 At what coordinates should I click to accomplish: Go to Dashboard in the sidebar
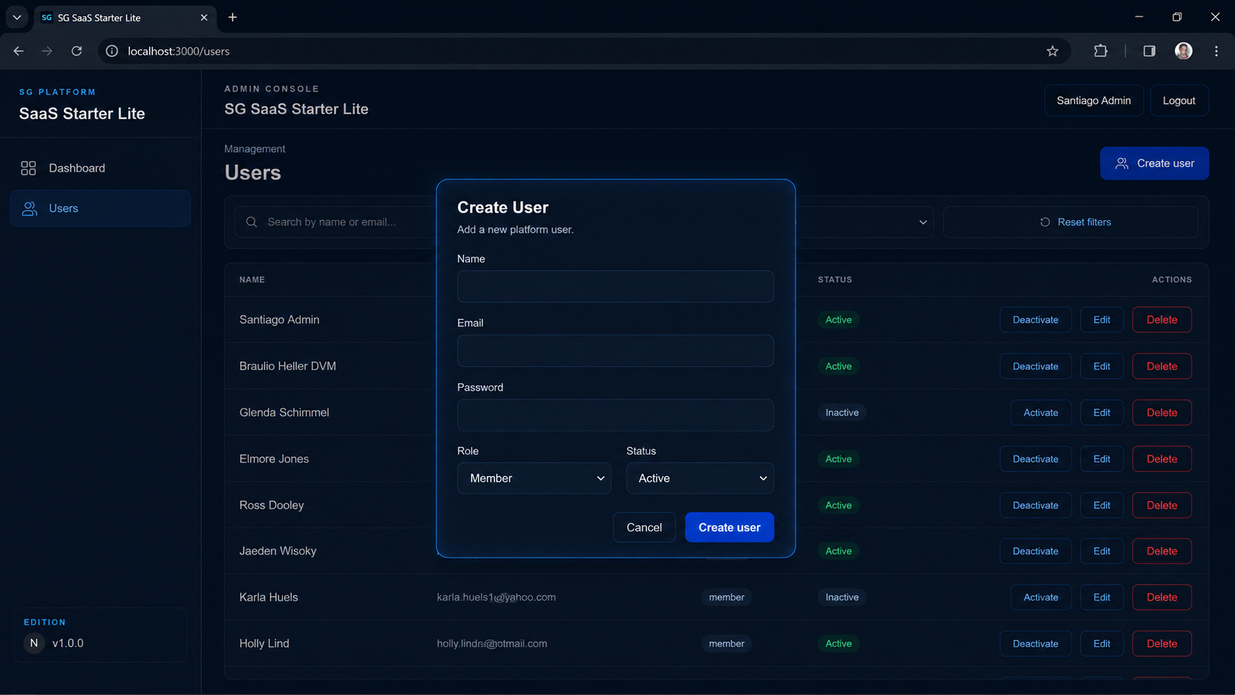point(100,168)
